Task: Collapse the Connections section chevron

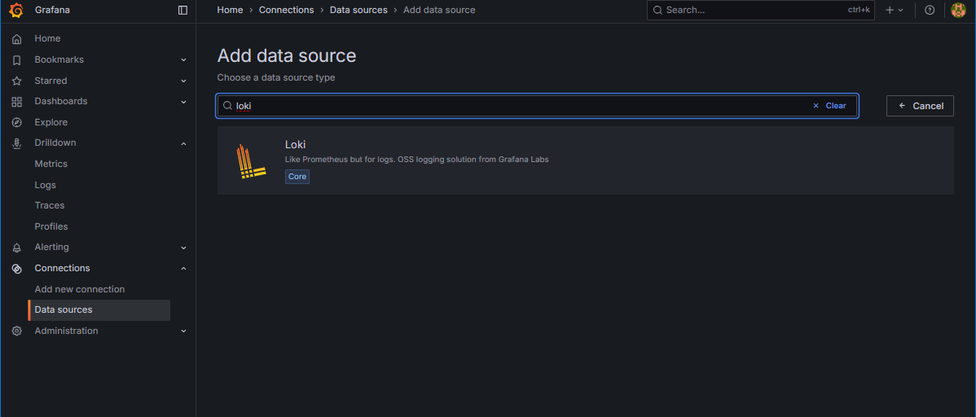Action: [x=183, y=269]
